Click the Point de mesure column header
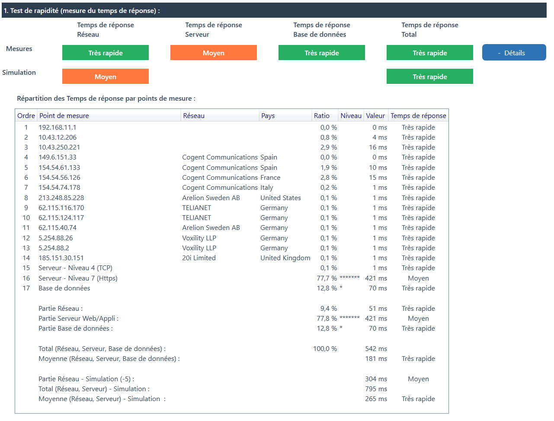Image resolution: width=554 pixels, height=421 pixels. tap(109, 115)
